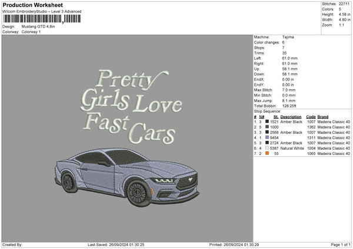Click the 'Stop Sequence:' heading

268,112
